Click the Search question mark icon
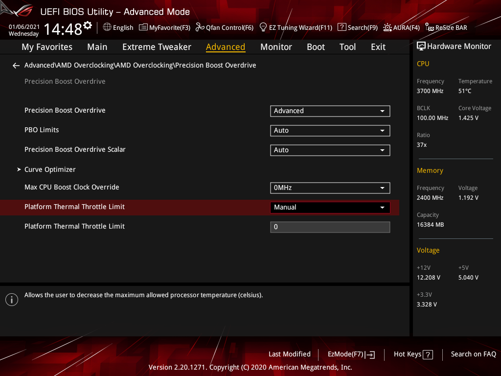 point(342,27)
